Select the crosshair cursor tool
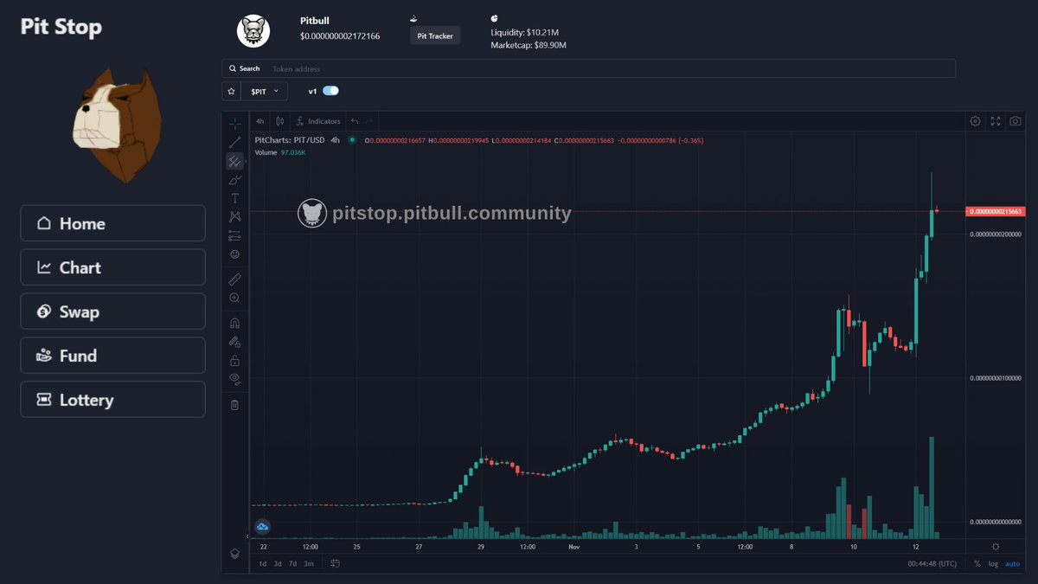 [x=234, y=124]
